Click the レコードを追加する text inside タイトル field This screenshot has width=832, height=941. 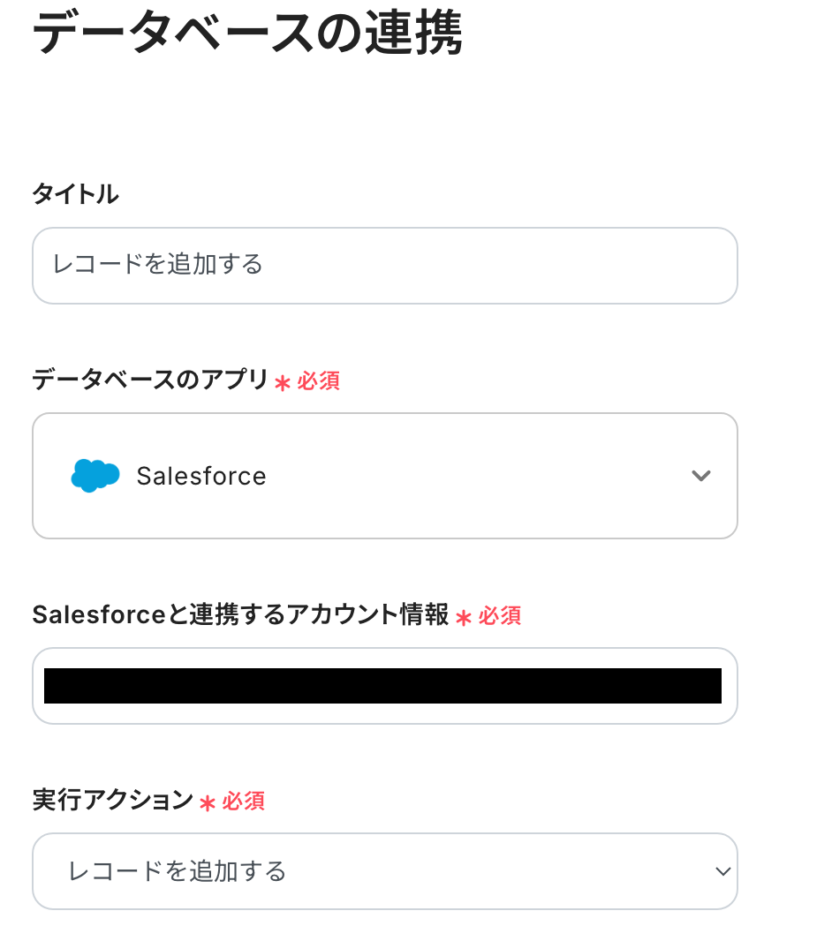[158, 265]
